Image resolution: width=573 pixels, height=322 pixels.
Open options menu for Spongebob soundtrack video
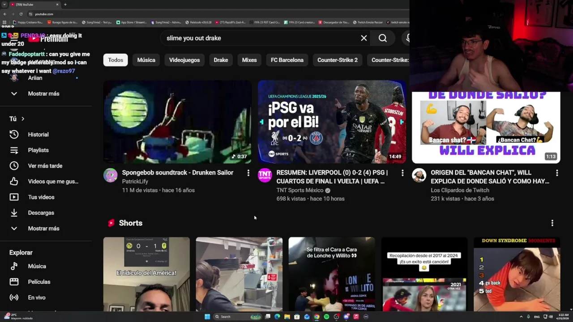[x=248, y=173]
